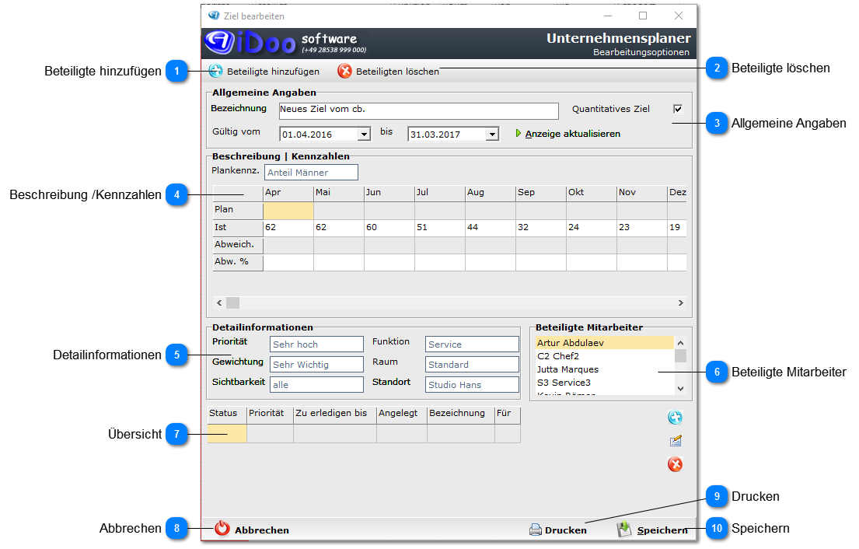This screenshot has width=859, height=549.
Task: Click the Funktion field showing Service
Action: point(472,344)
